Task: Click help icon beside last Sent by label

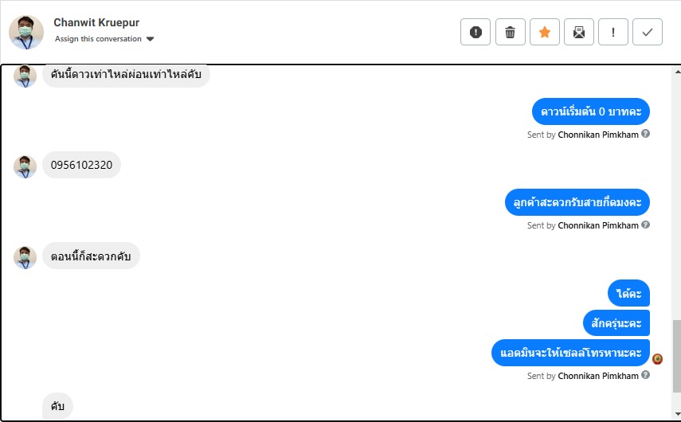Action: point(646,375)
